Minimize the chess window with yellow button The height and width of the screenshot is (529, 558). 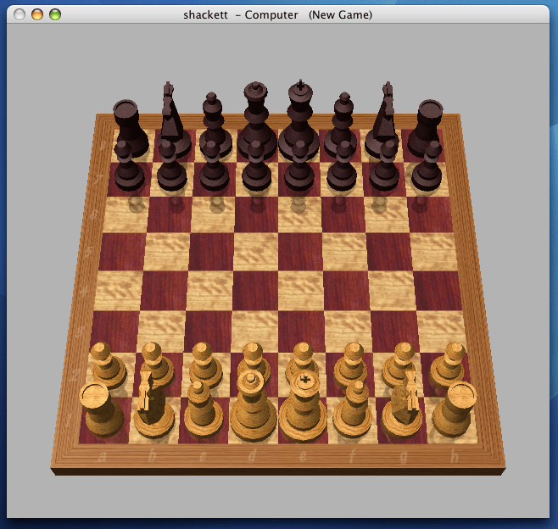(x=37, y=14)
